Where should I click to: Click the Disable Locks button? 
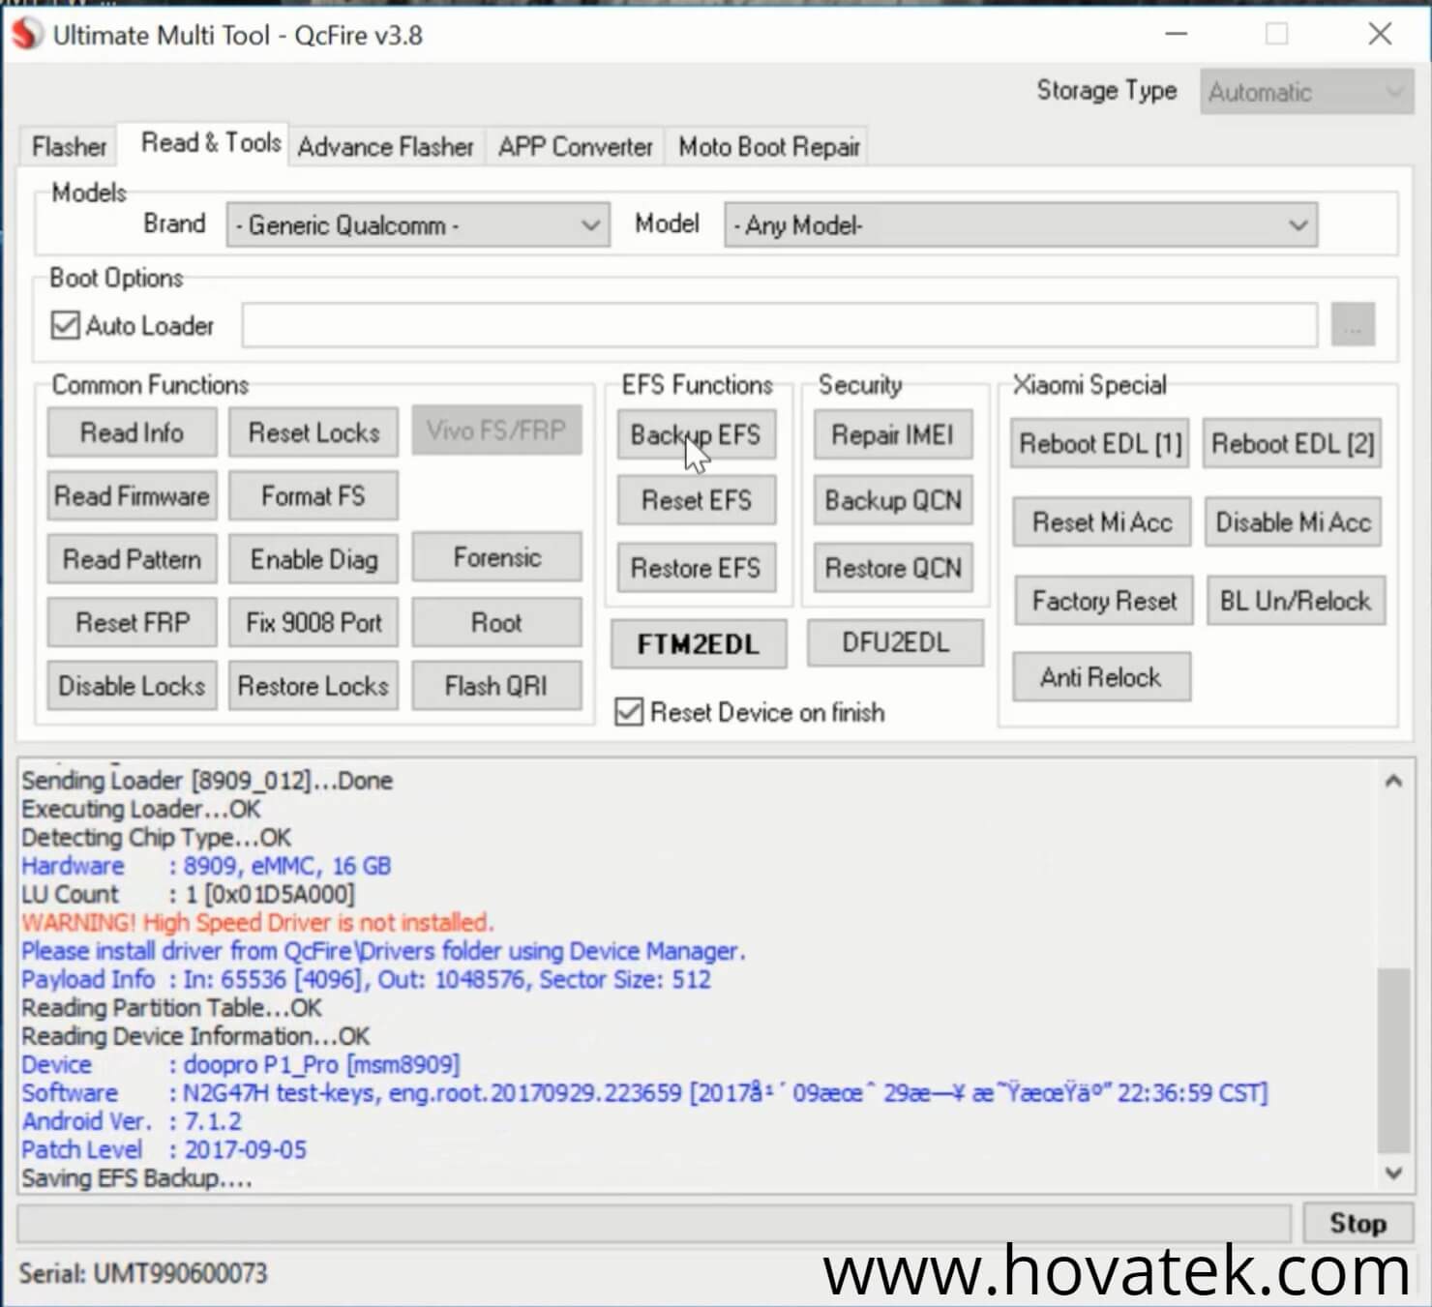tap(132, 686)
